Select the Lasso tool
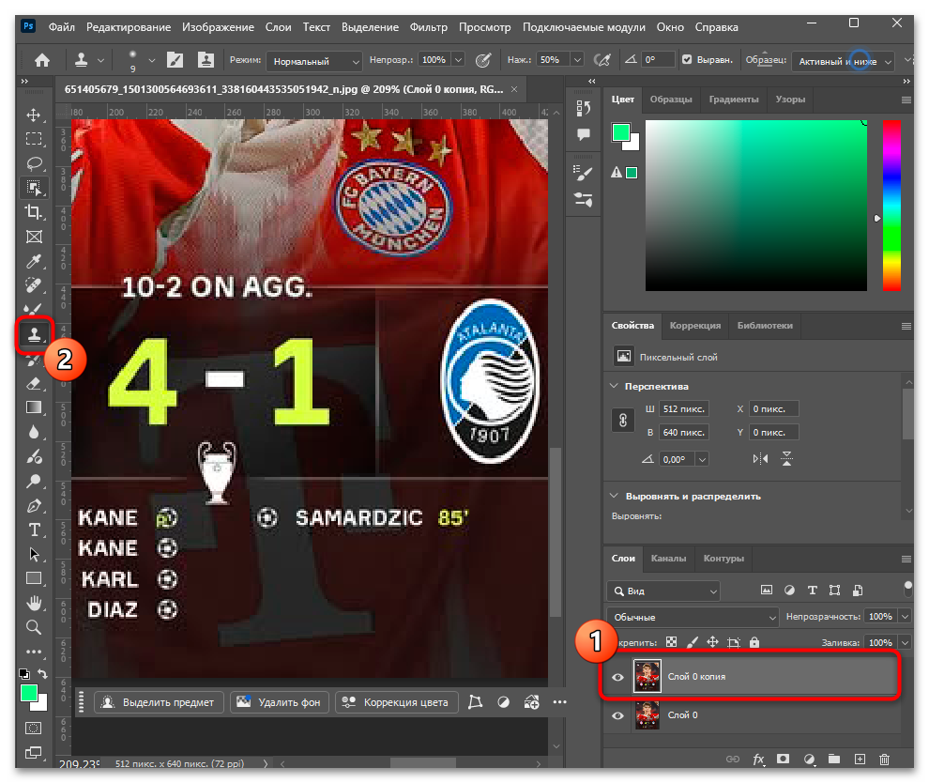Viewport: 929px width, 783px height. 34,163
